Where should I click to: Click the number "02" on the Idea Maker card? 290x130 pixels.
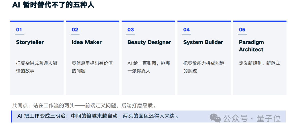pyautogui.click(x=75, y=30)
